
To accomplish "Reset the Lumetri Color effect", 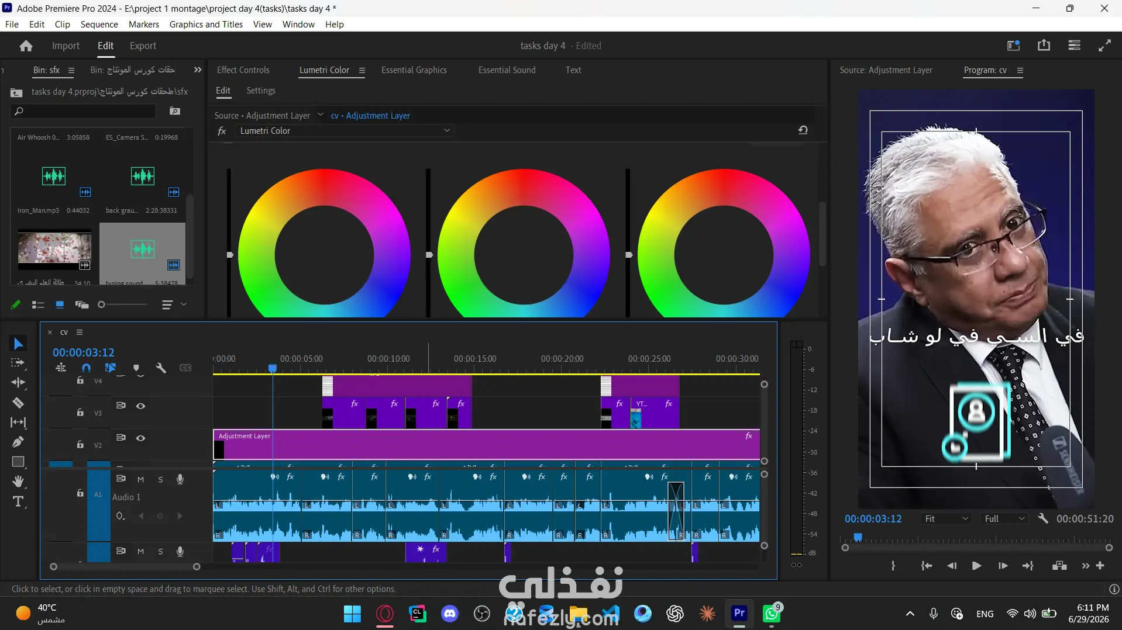I will click(803, 130).
